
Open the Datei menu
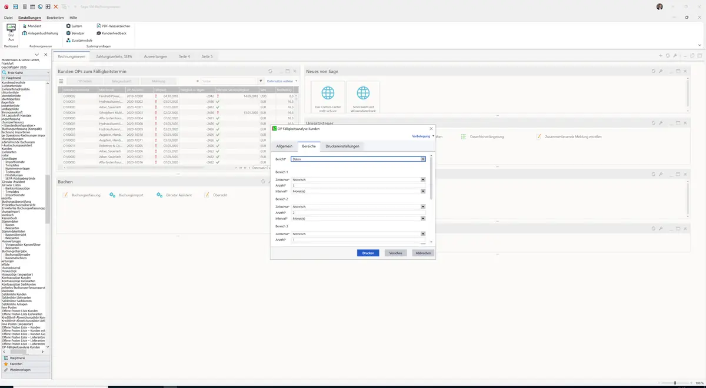8,18
